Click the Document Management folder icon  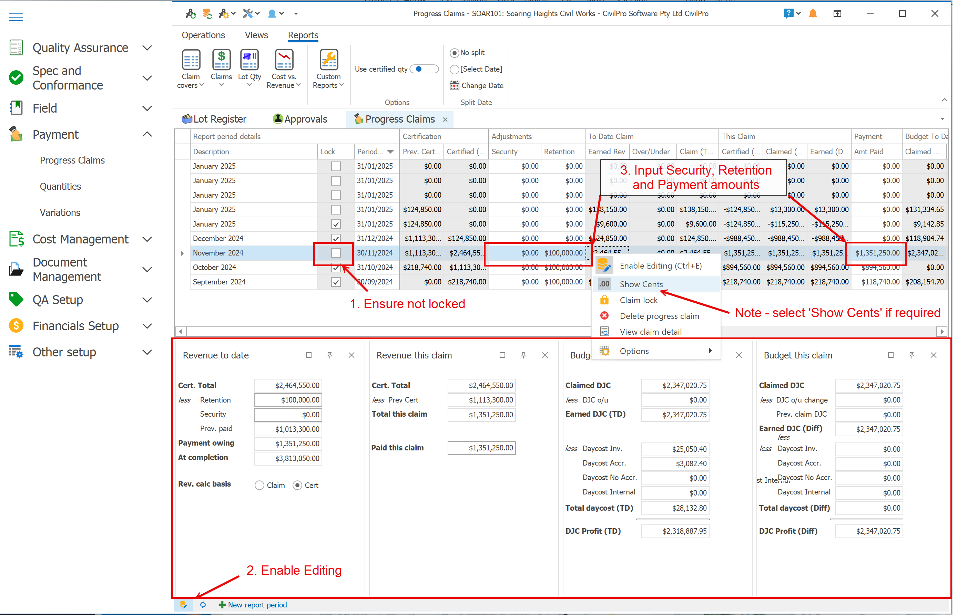16,270
